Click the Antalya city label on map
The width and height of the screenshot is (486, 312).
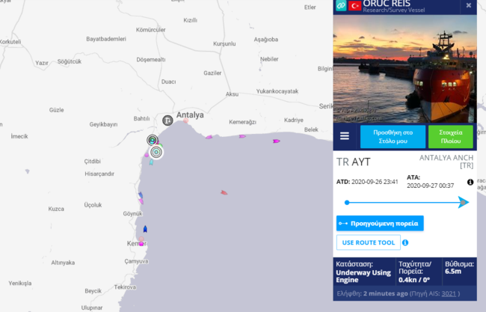[x=190, y=114]
